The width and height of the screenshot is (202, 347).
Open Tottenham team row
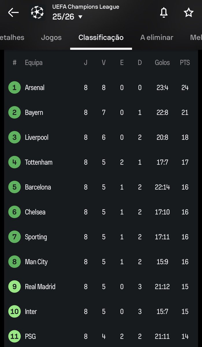coord(101,162)
